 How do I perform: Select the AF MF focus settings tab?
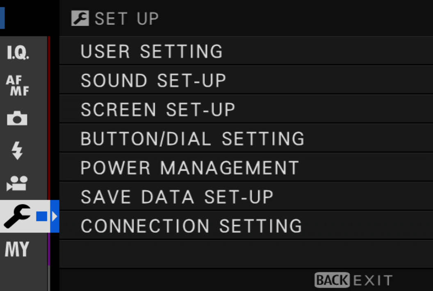(x=17, y=85)
